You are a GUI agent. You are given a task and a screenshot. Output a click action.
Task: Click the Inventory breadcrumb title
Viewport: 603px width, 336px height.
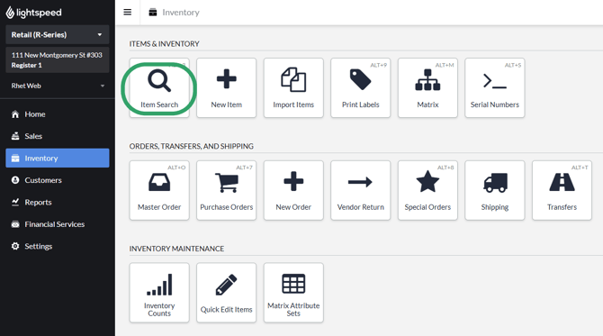coord(181,13)
